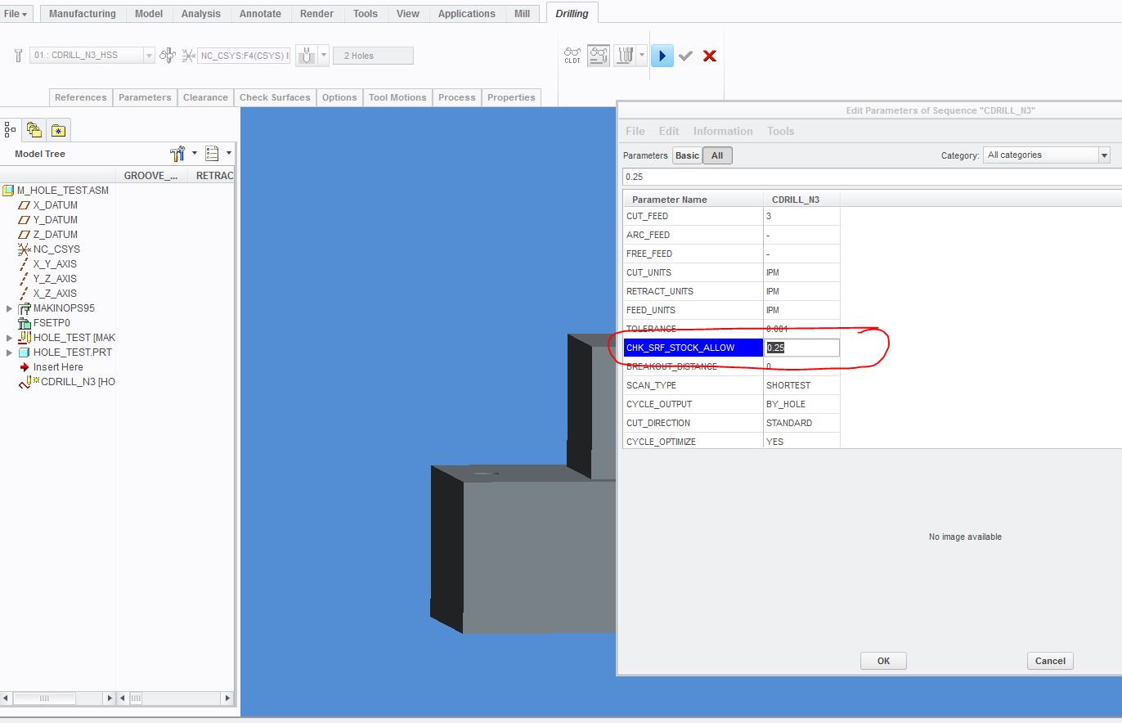Switch to the Applications ribbon tab
This screenshot has height=723, width=1122.
coord(466,14)
